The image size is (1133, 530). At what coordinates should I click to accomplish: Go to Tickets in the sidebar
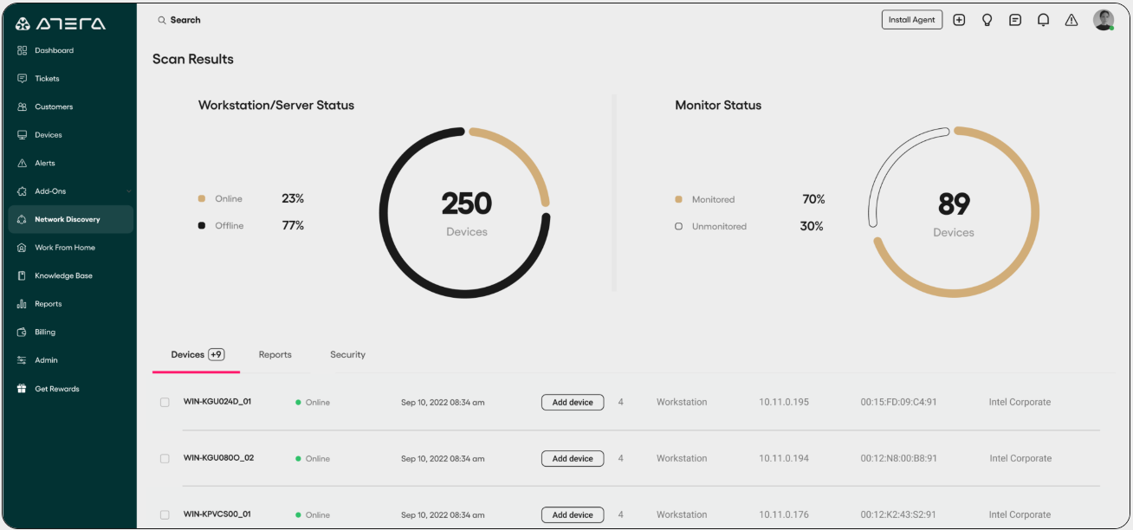click(47, 79)
